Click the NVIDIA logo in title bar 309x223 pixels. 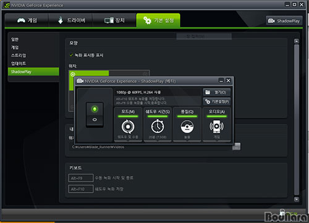pos(7,5)
